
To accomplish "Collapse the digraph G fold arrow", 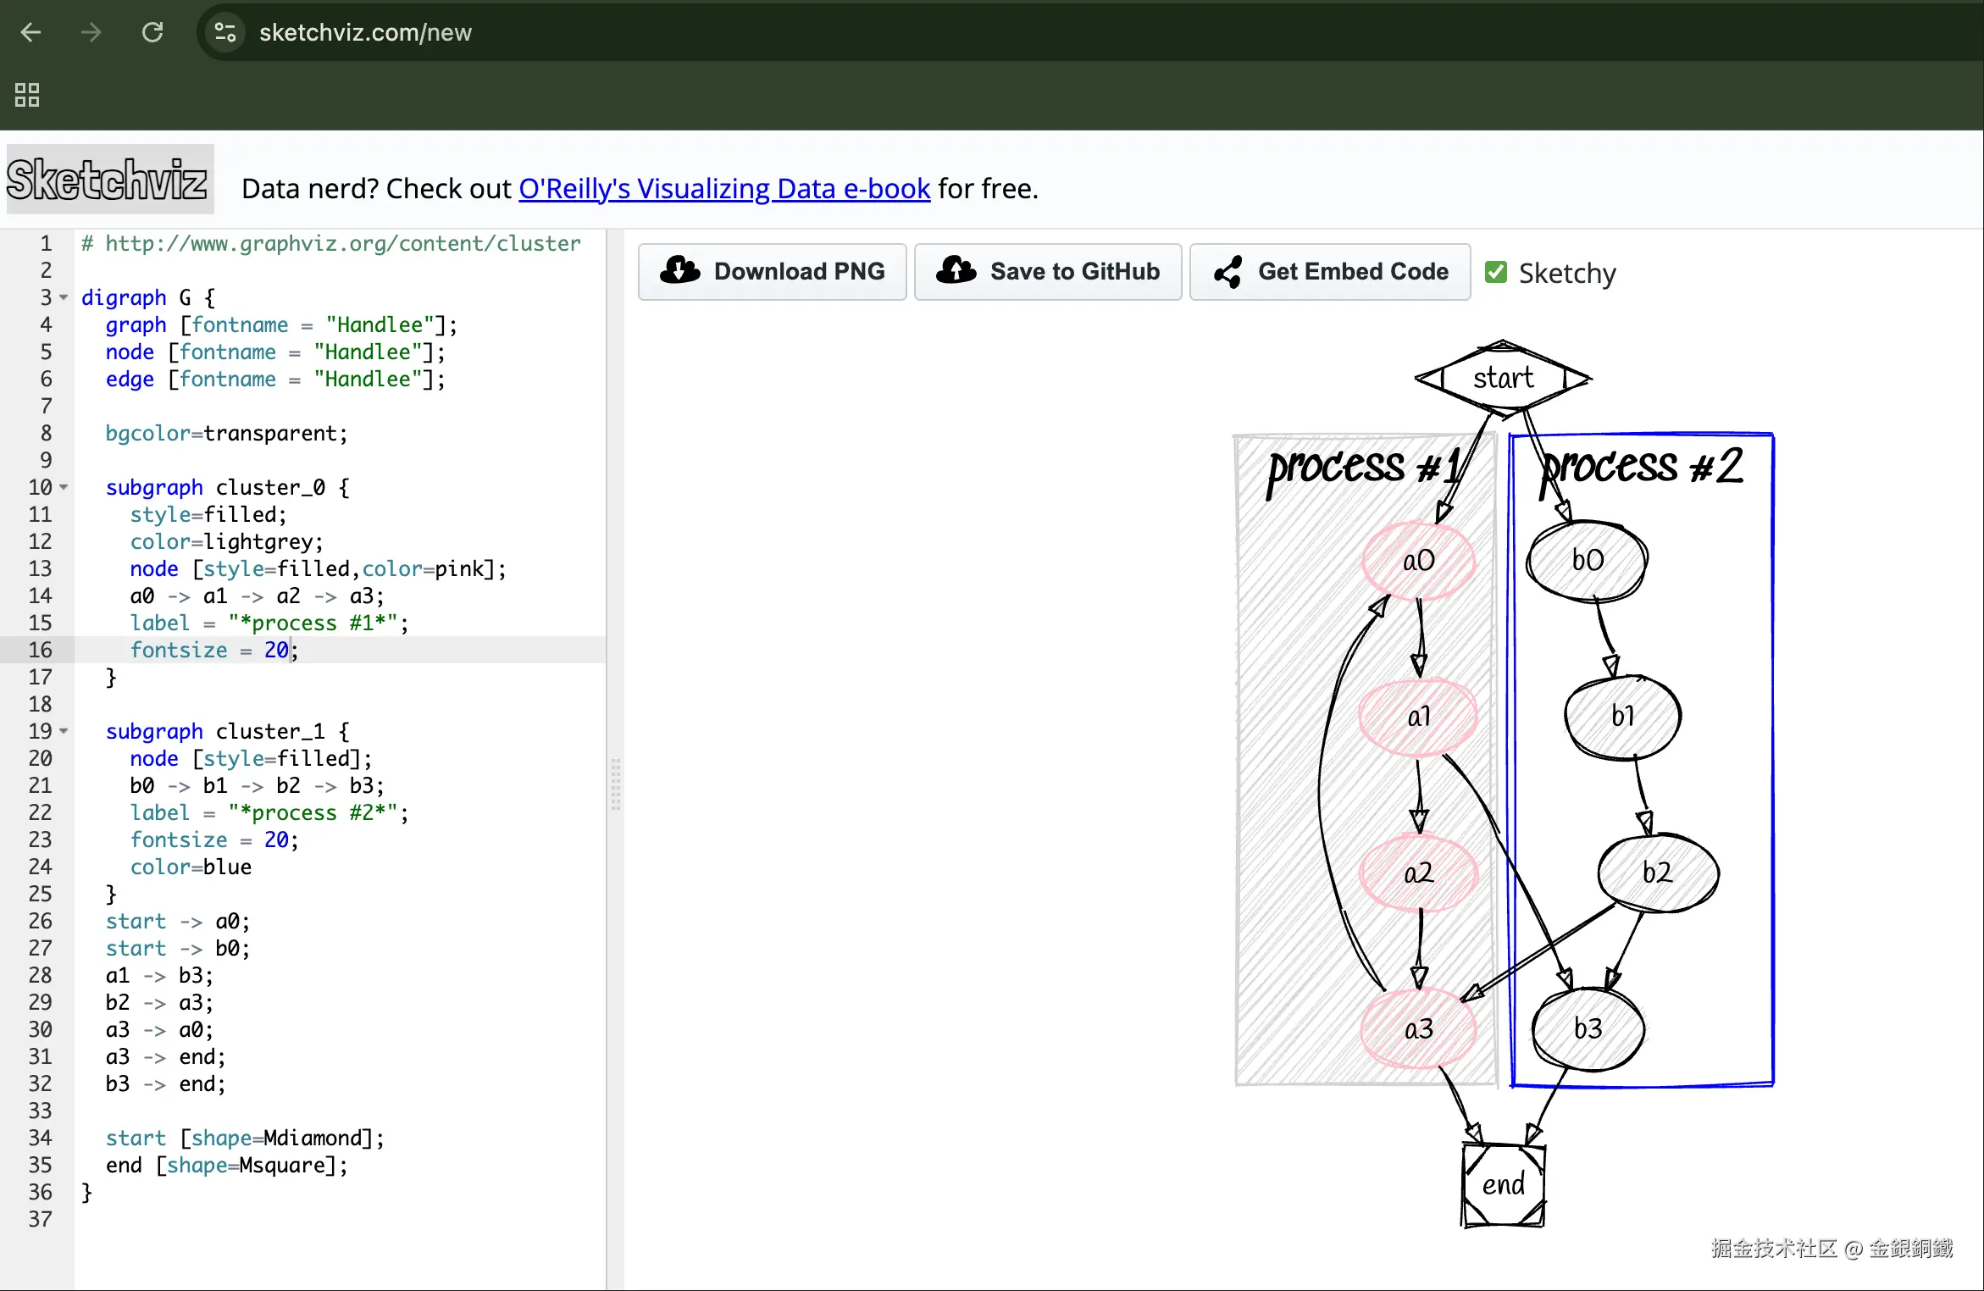I will point(64,297).
